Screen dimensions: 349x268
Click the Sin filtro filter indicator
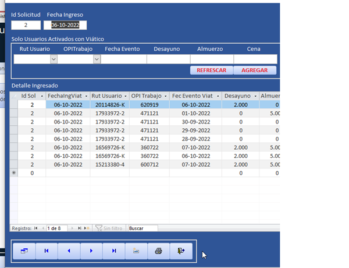coord(110,228)
